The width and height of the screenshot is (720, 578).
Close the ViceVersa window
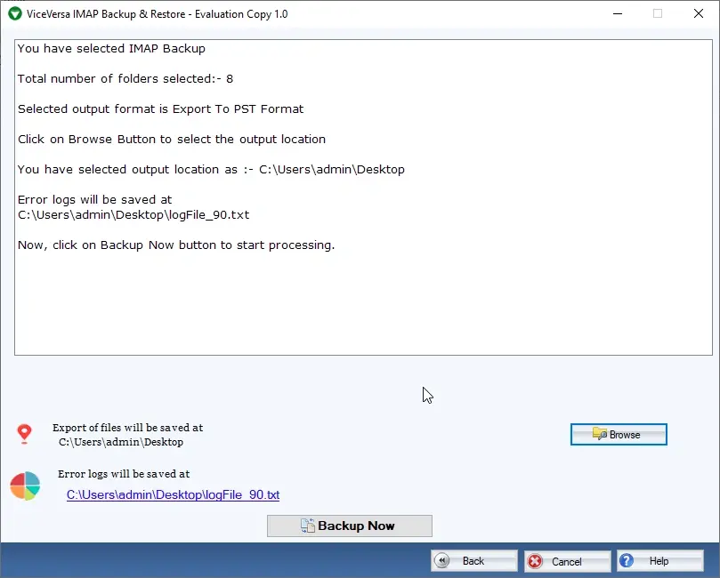tap(699, 13)
